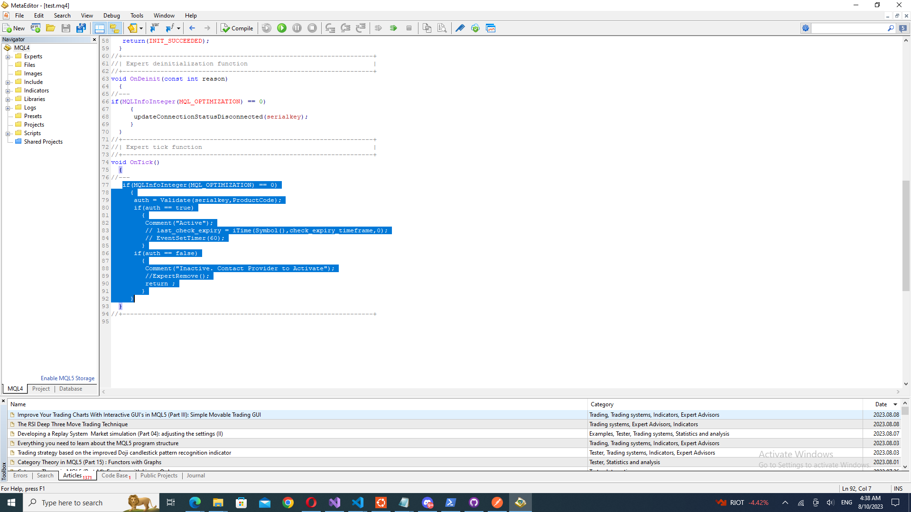Viewport: 911px width, 512px height.
Task: Expand the Experts folder
Action: (8, 57)
